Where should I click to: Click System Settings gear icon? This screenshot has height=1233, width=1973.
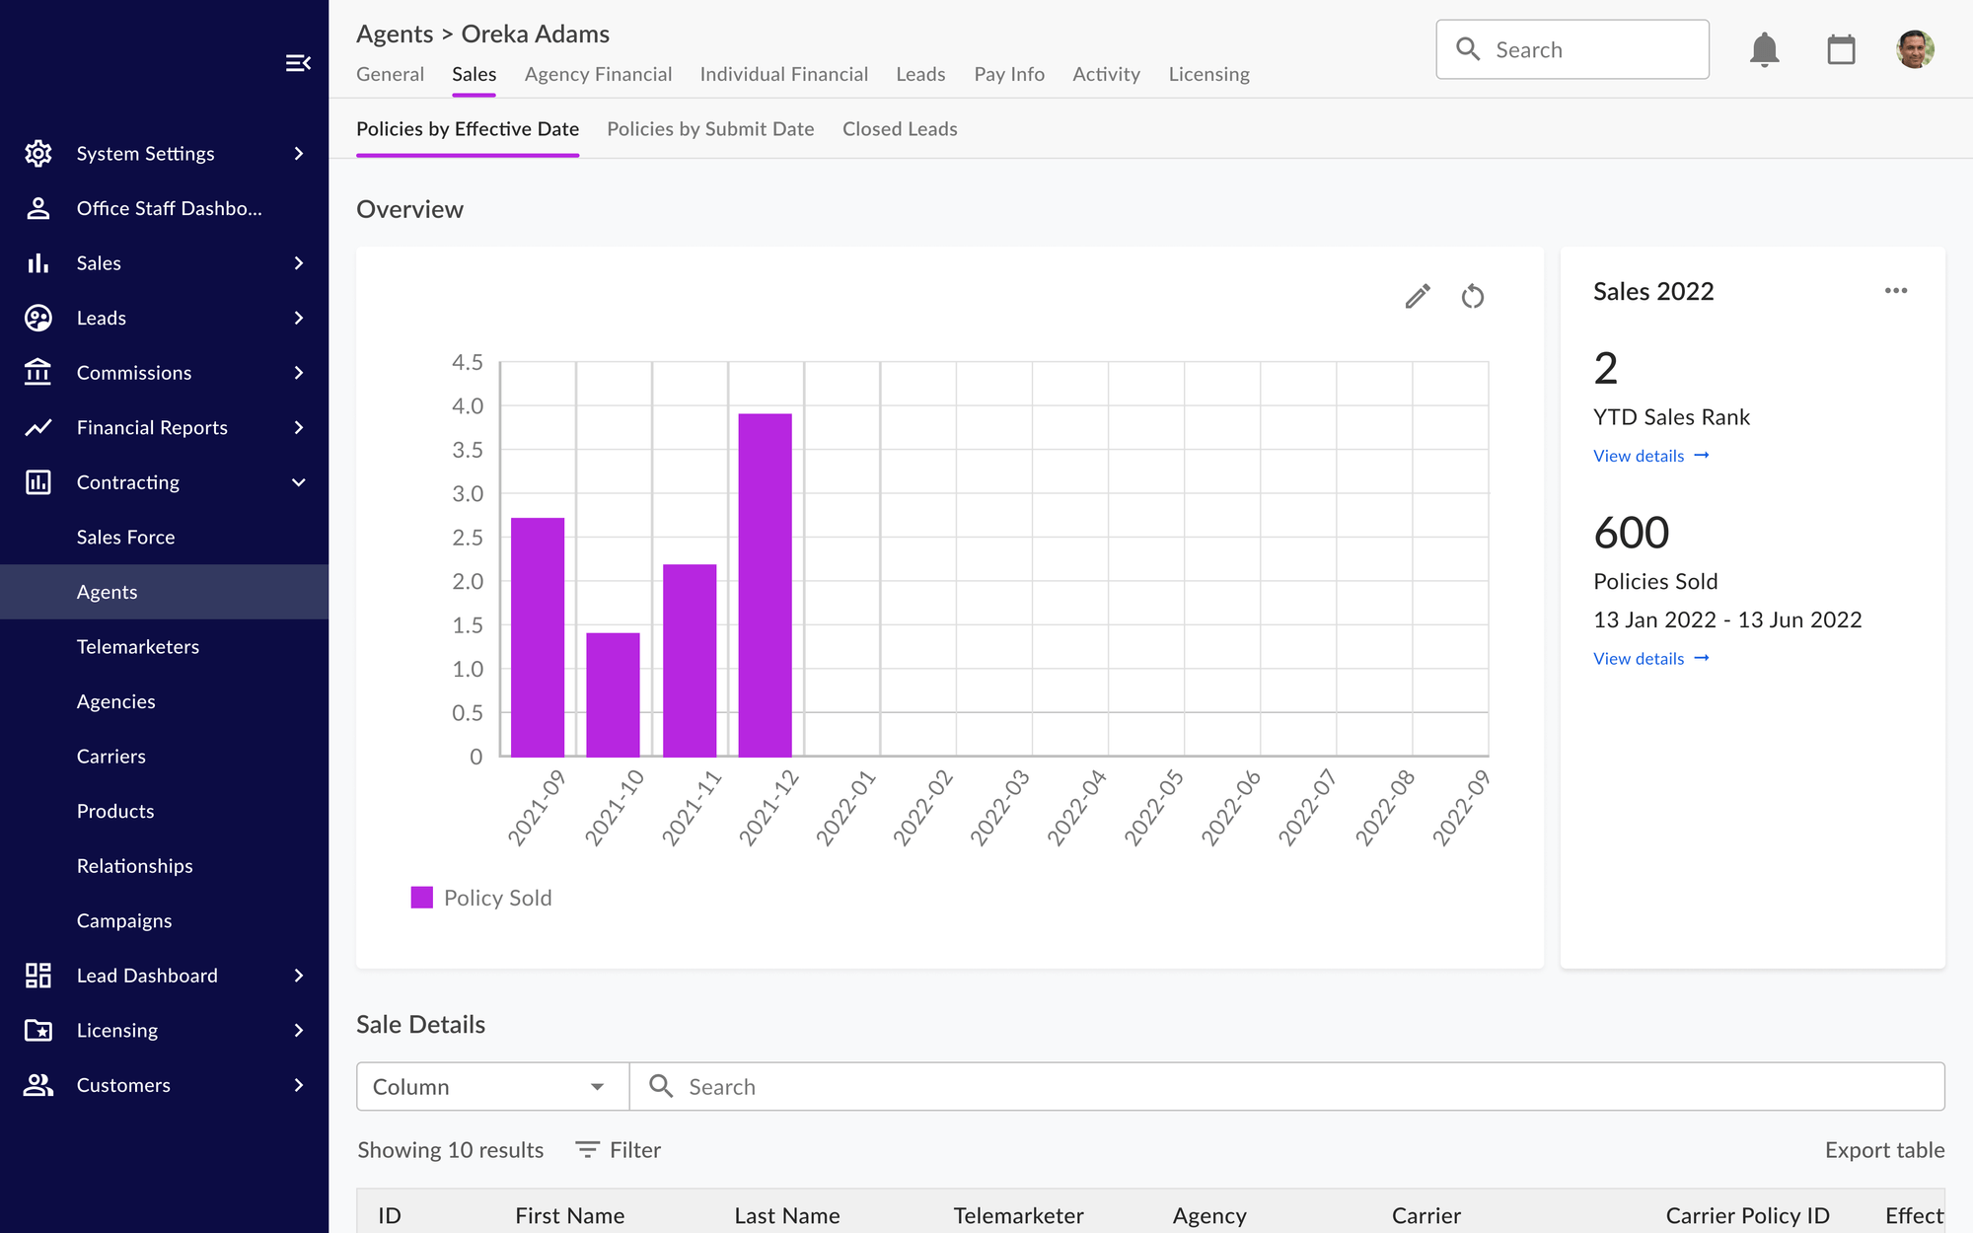38,154
